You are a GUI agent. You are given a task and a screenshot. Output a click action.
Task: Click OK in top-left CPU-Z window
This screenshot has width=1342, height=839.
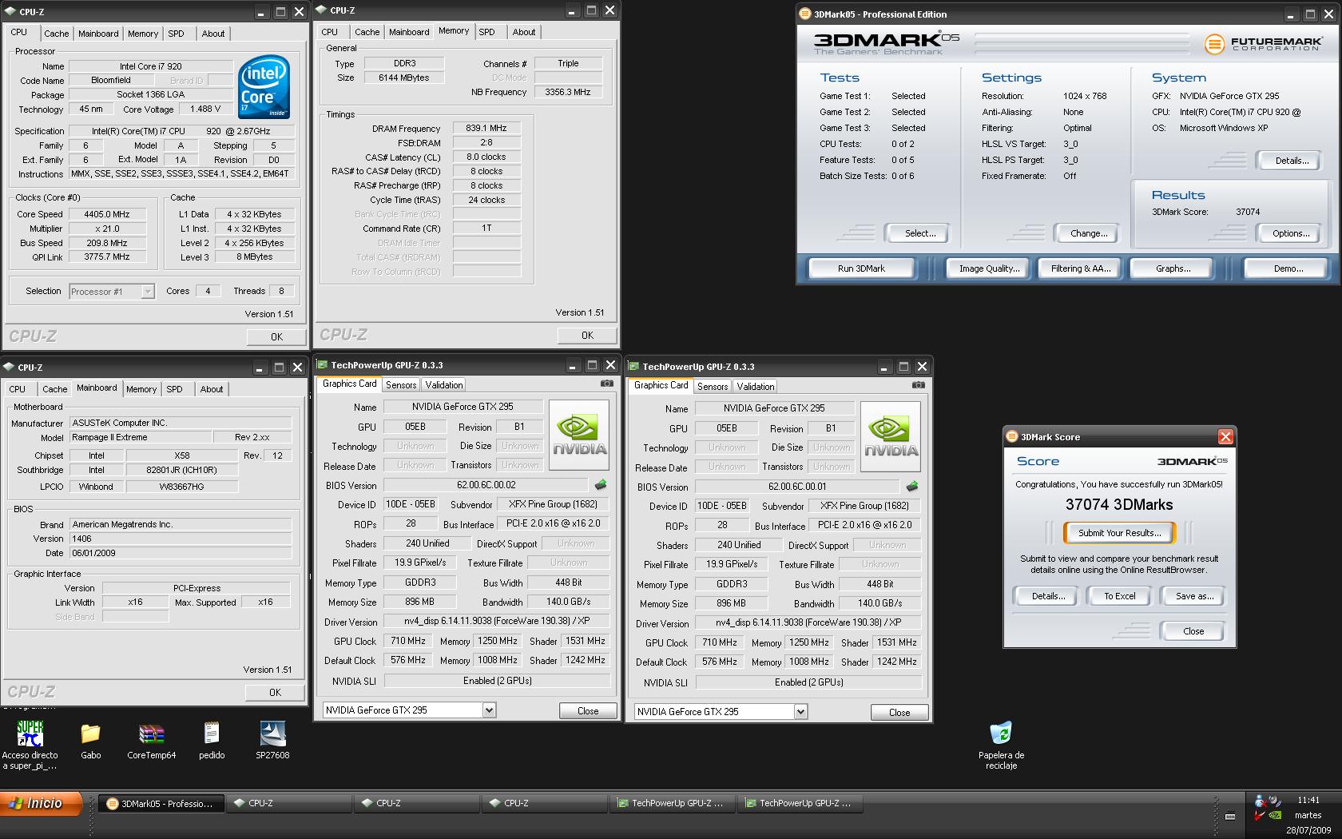[x=276, y=337]
